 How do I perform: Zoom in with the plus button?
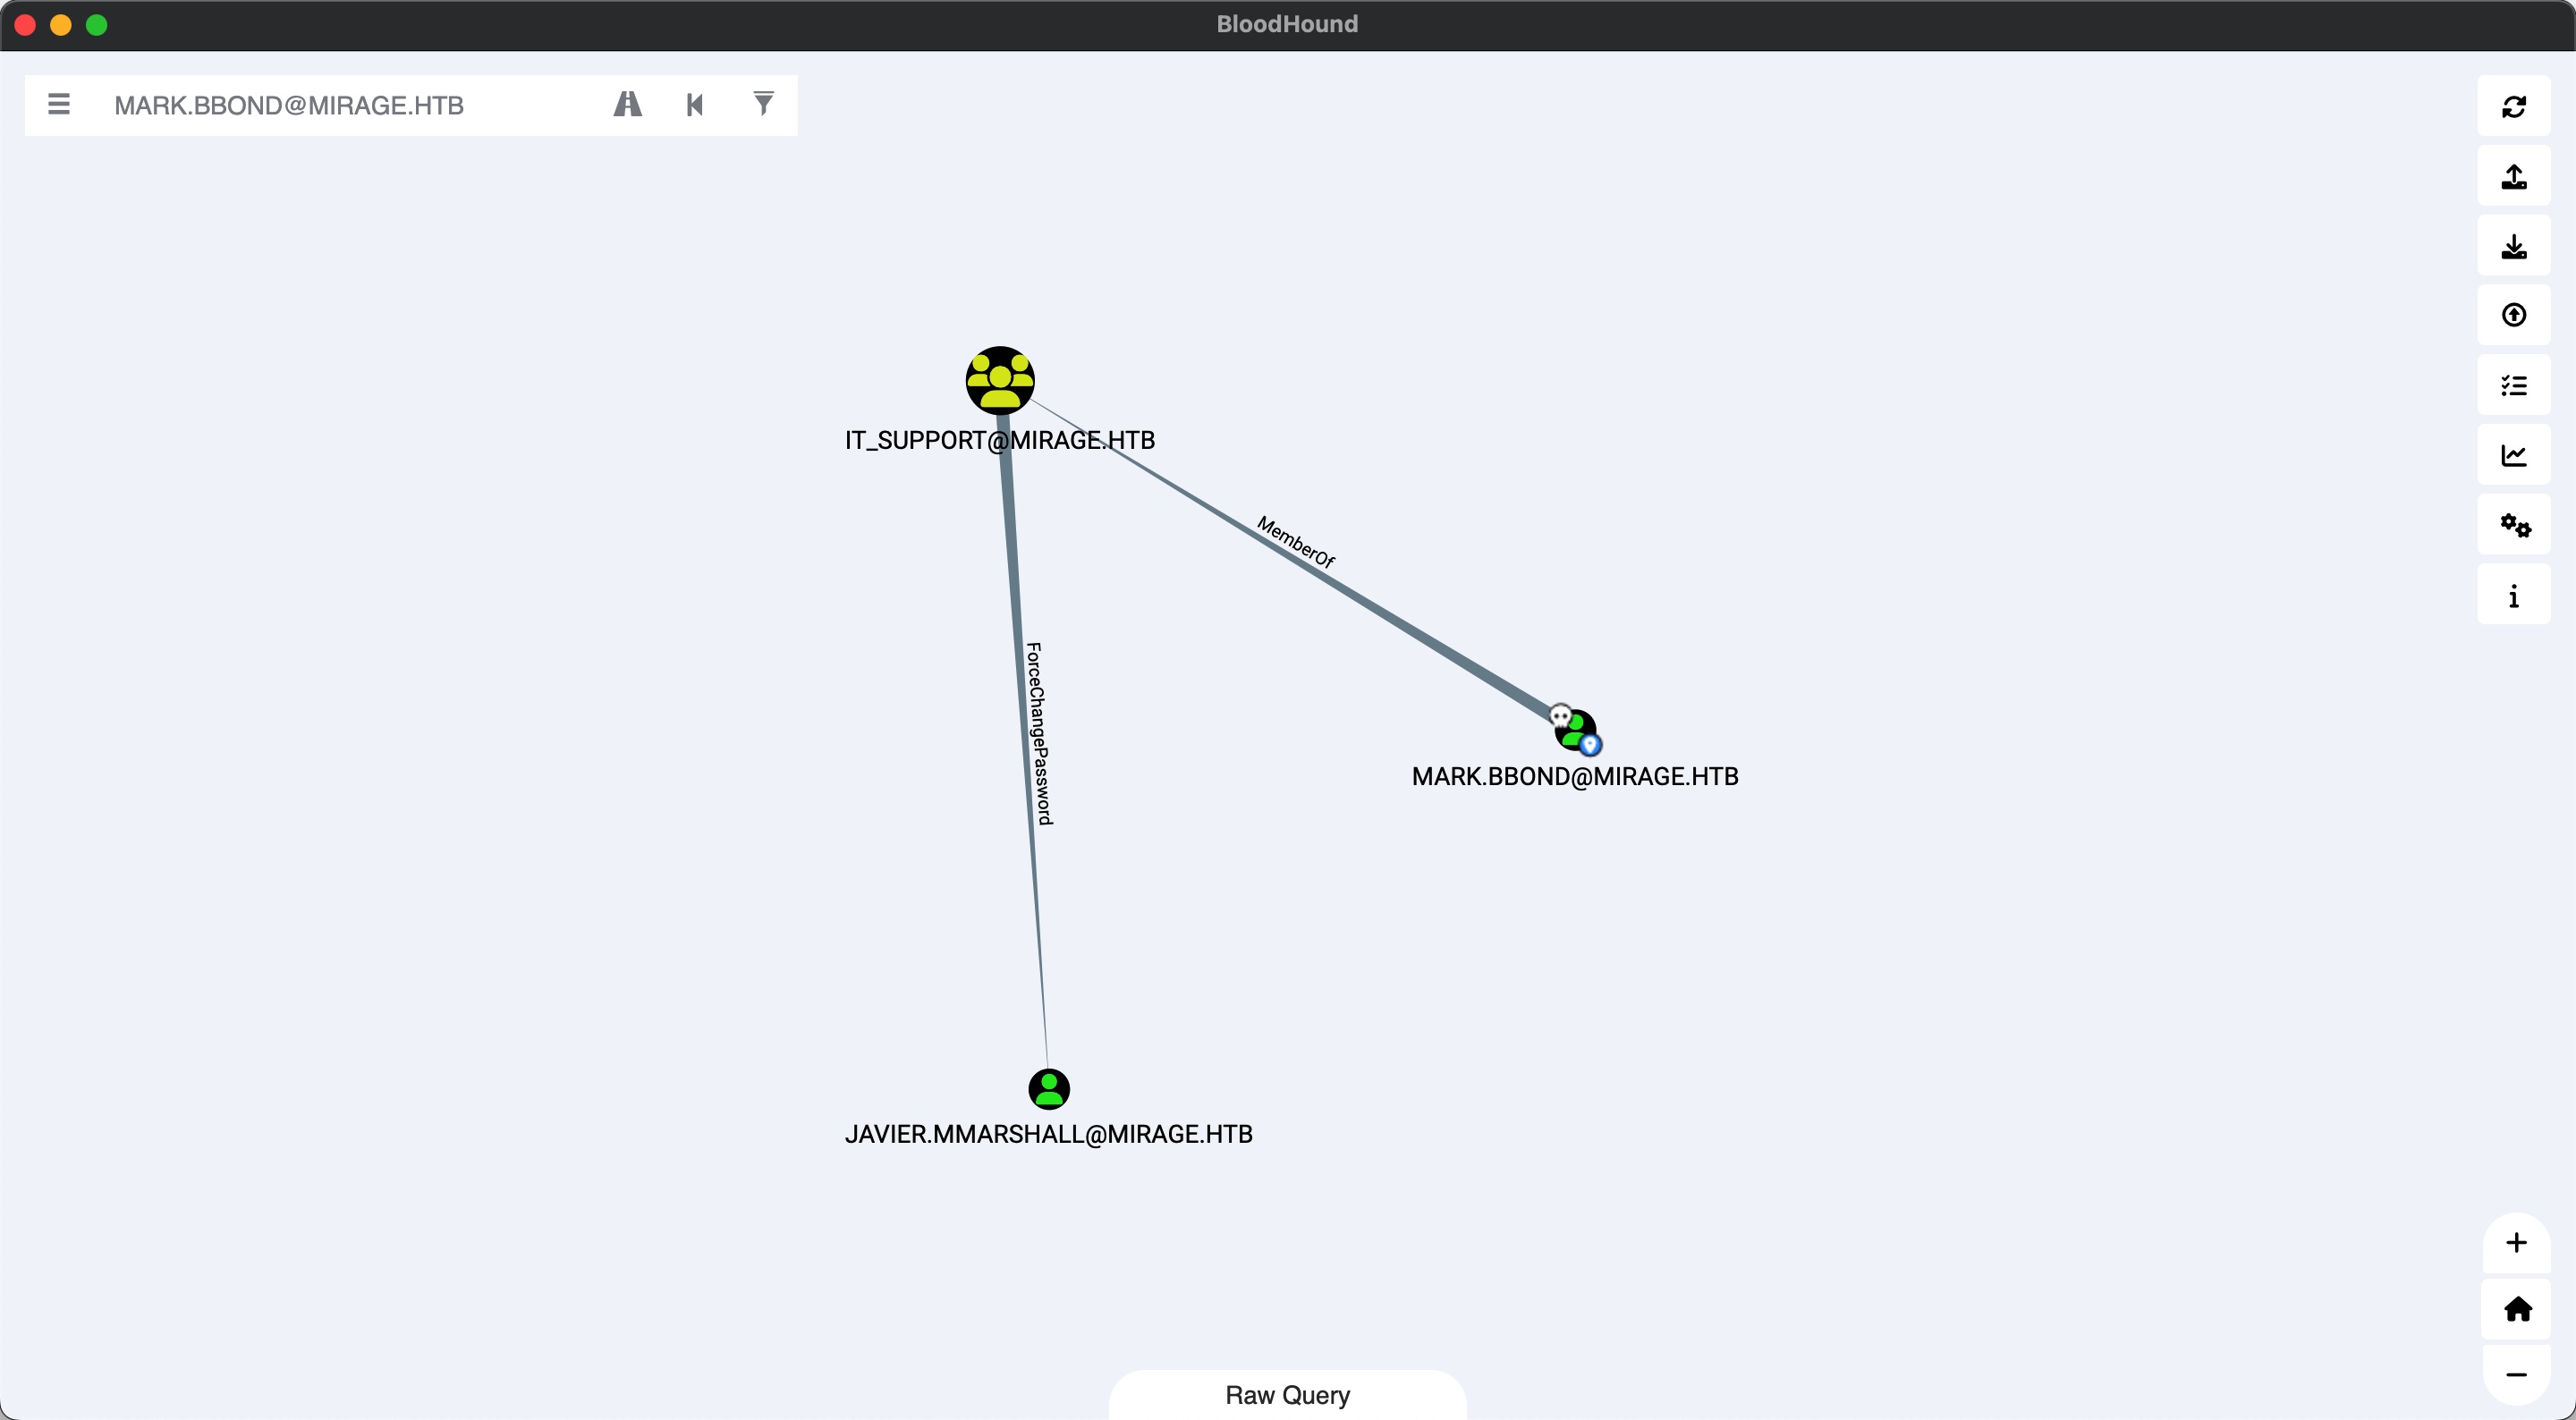click(x=2516, y=1243)
